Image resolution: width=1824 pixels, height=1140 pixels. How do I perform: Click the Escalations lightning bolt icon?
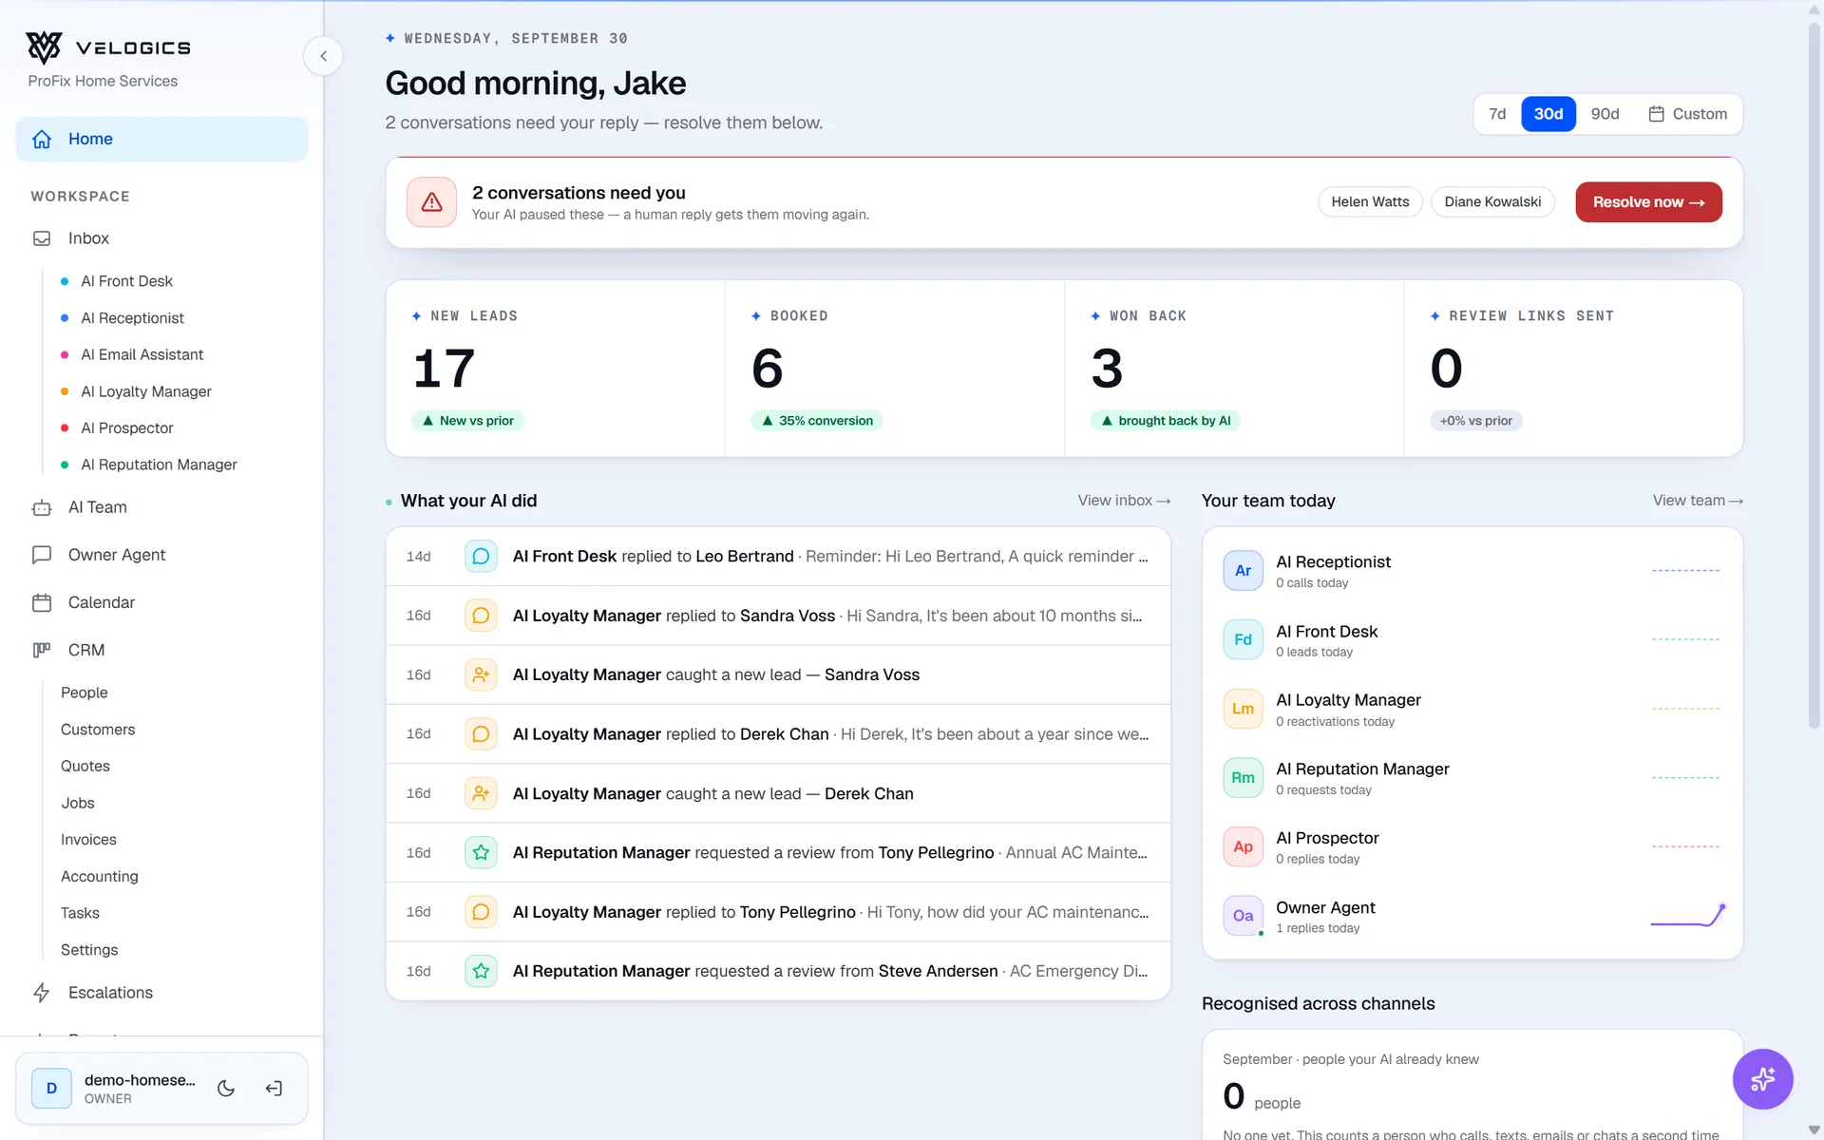click(x=41, y=993)
